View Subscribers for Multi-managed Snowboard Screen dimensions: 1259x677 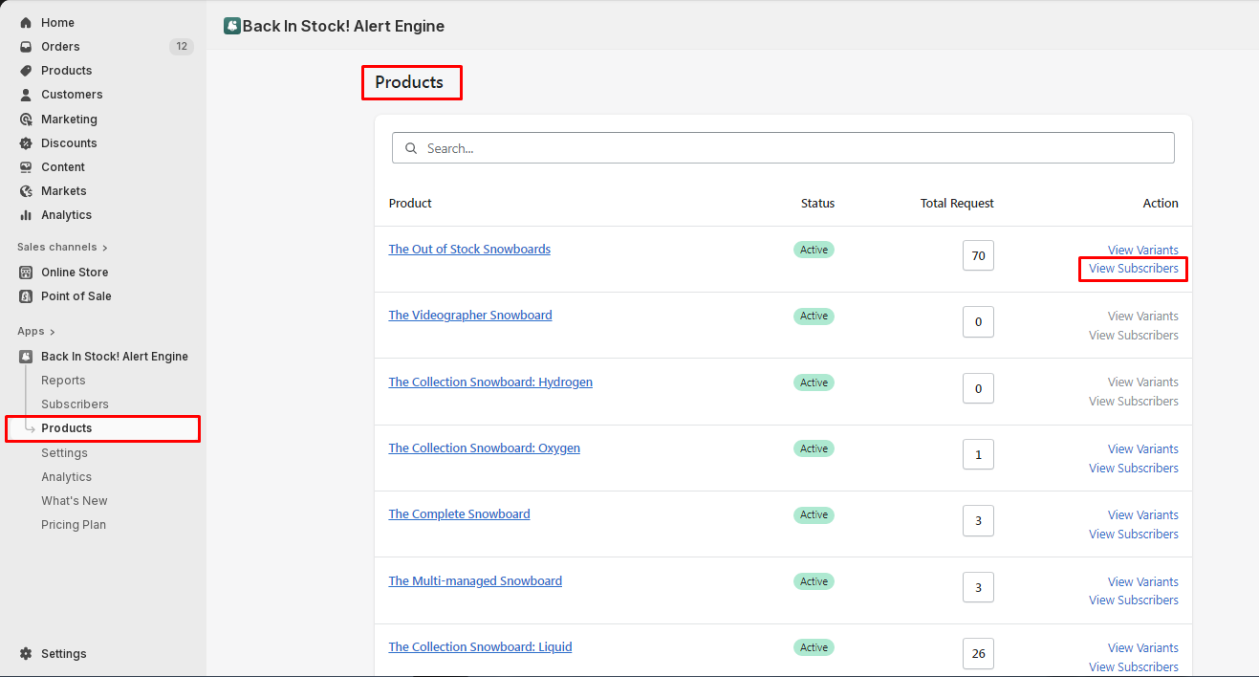click(1134, 600)
